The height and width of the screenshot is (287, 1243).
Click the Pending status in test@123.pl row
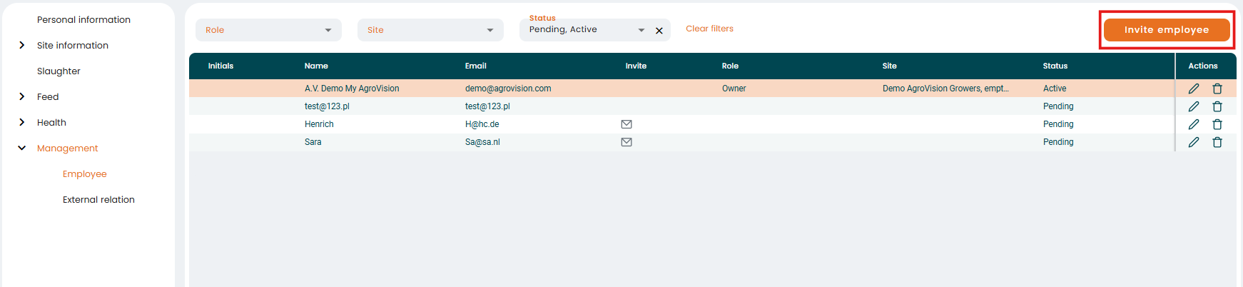1058,106
